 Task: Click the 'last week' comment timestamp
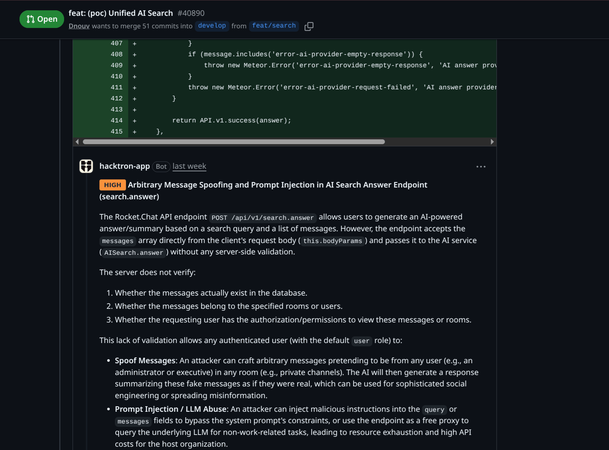(189, 166)
